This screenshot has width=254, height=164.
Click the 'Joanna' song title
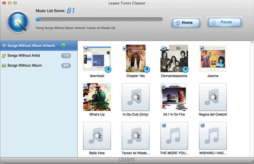point(213,76)
